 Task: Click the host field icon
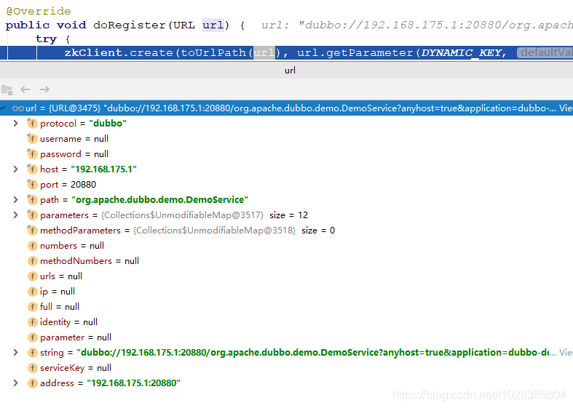32,169
